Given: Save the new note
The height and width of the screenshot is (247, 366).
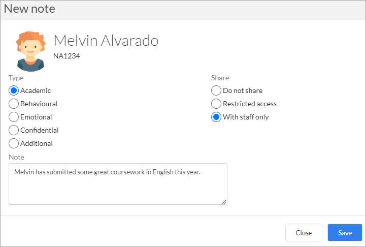Looking at the screenshot, I should pyautogui.click(x=345, y=232).
